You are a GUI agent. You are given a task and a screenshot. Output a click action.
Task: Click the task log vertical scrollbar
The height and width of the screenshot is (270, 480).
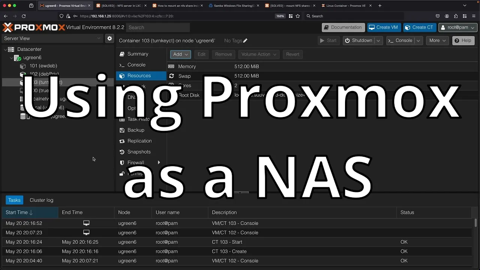(476, 223)
